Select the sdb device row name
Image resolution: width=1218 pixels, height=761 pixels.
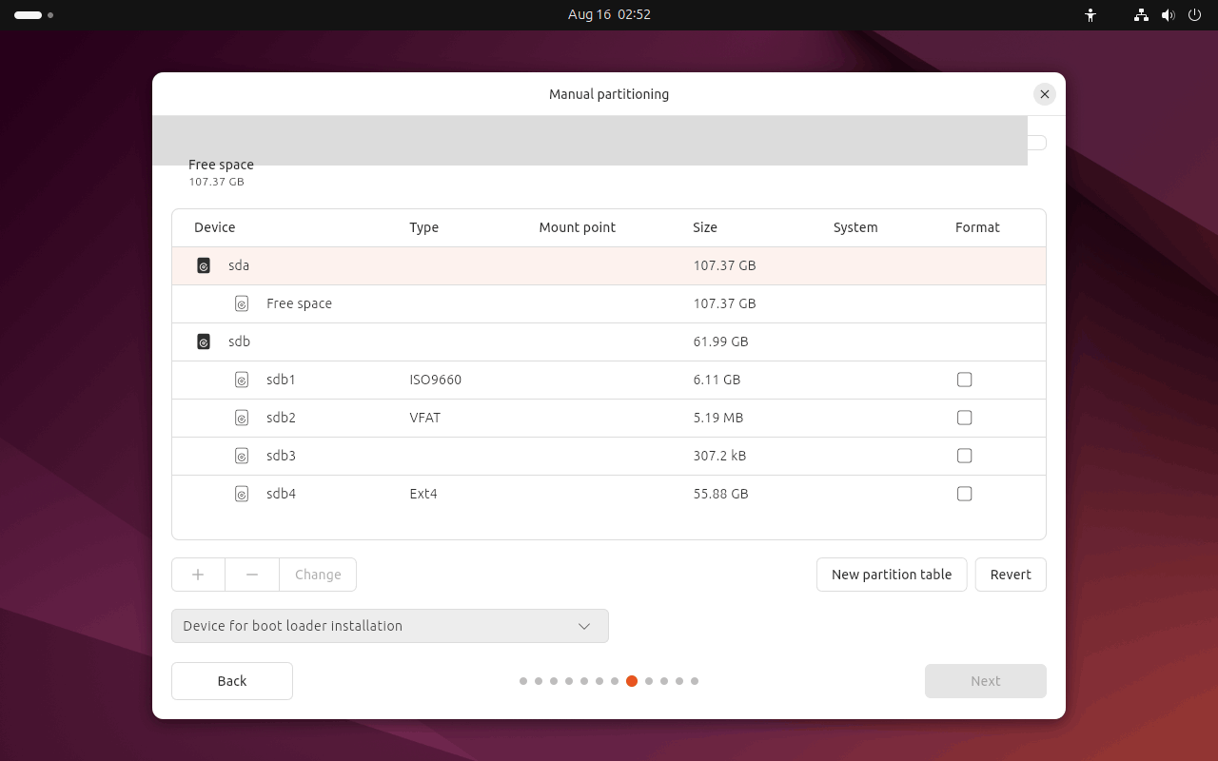(239, 341)
